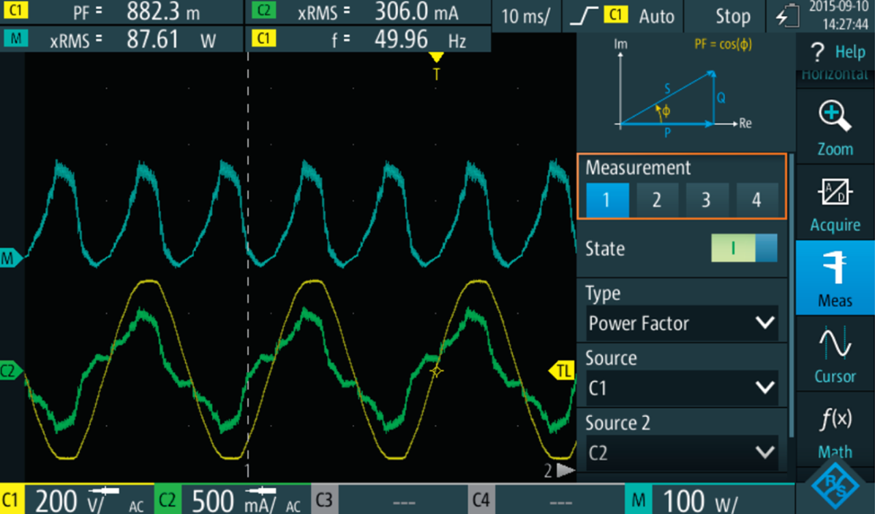Select measurement slot 4

tap(756, 200)
